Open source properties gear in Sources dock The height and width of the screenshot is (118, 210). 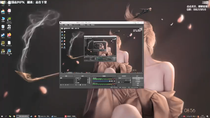(x=80, y=85)
